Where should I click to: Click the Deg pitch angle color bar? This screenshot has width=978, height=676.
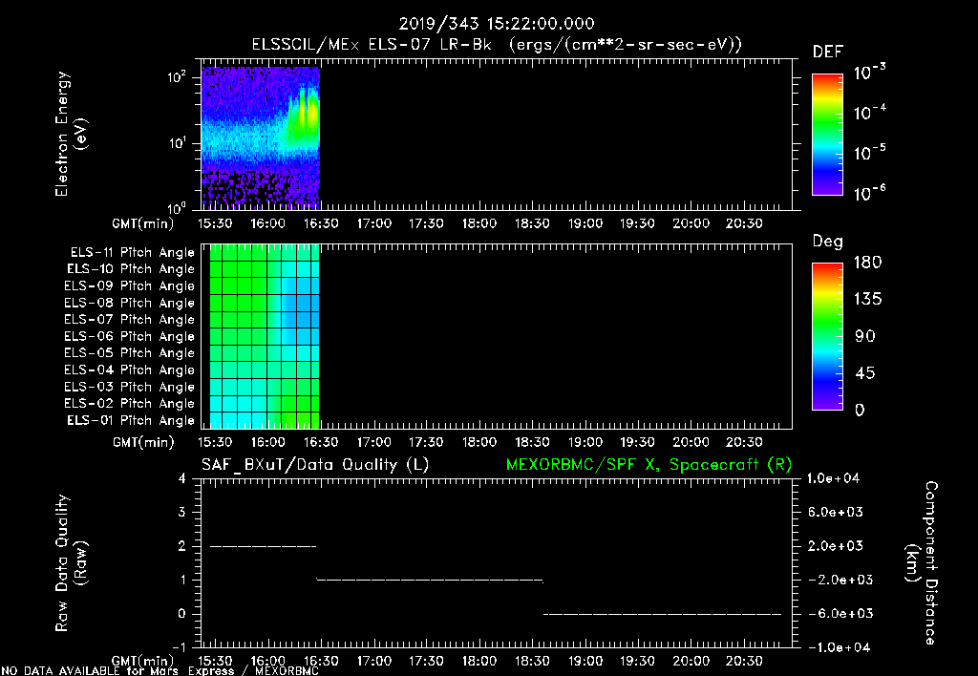click(x=828, y=337)
